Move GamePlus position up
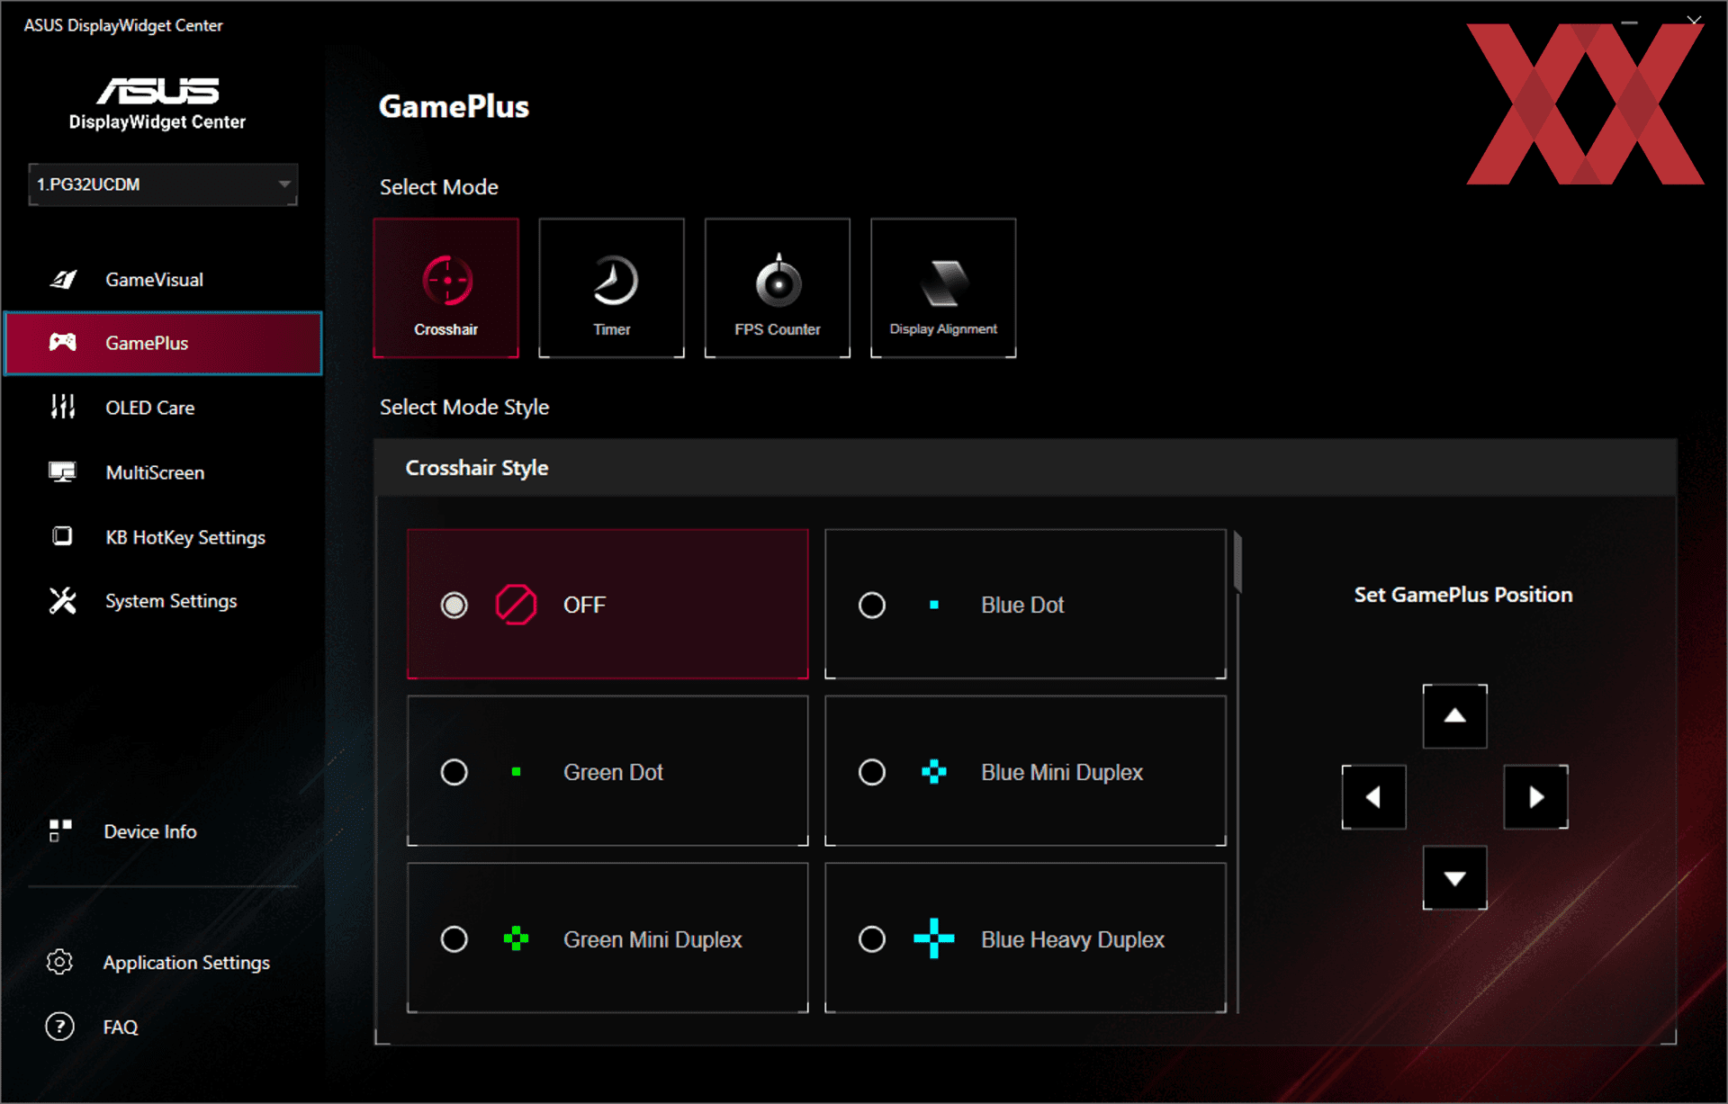The width and height of the screenshot is (1728, 1104). pyautogui.click(x=1454, y=716)
